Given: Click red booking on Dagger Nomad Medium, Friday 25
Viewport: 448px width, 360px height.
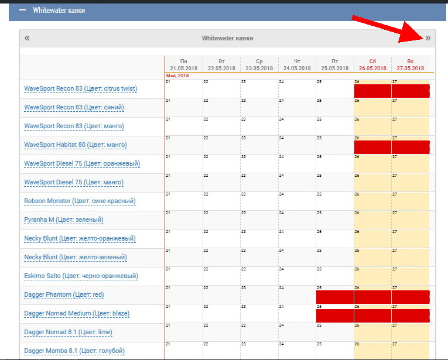Looking at the screenshot, I should coord(335,316).
